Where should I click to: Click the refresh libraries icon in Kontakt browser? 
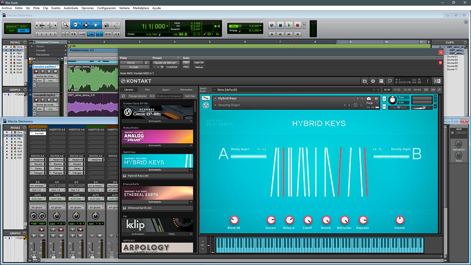(x=124, y=96)
